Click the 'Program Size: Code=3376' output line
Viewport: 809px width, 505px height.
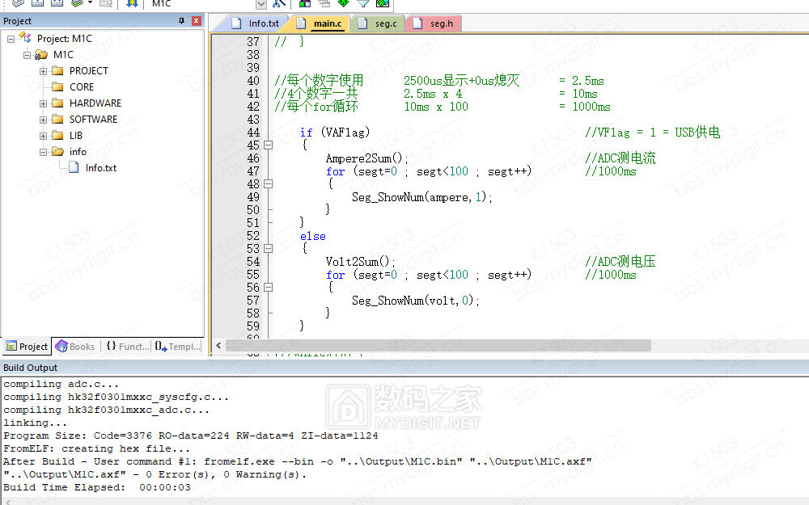click(x=190, y=436)
